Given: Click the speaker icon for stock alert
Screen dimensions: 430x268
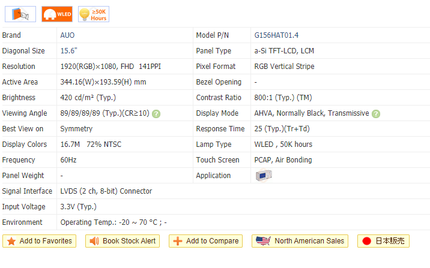Looking at the screenshot, I should (x=94, y=241).
